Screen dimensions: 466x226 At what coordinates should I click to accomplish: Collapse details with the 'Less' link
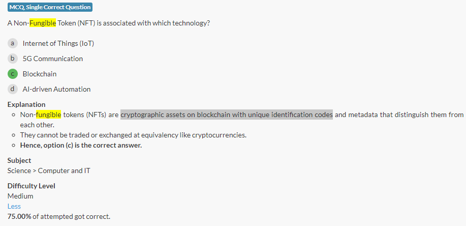(x=14, y=206)
